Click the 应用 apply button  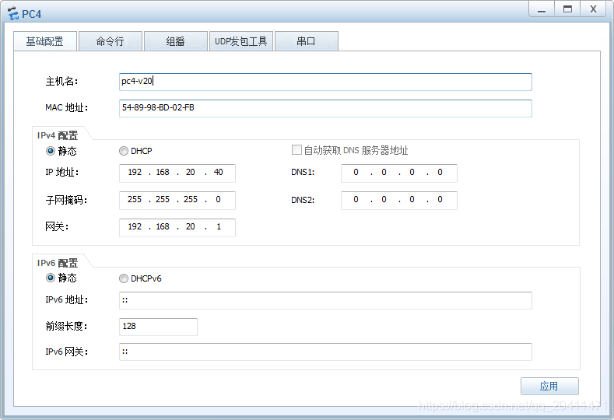click(549, 387)
